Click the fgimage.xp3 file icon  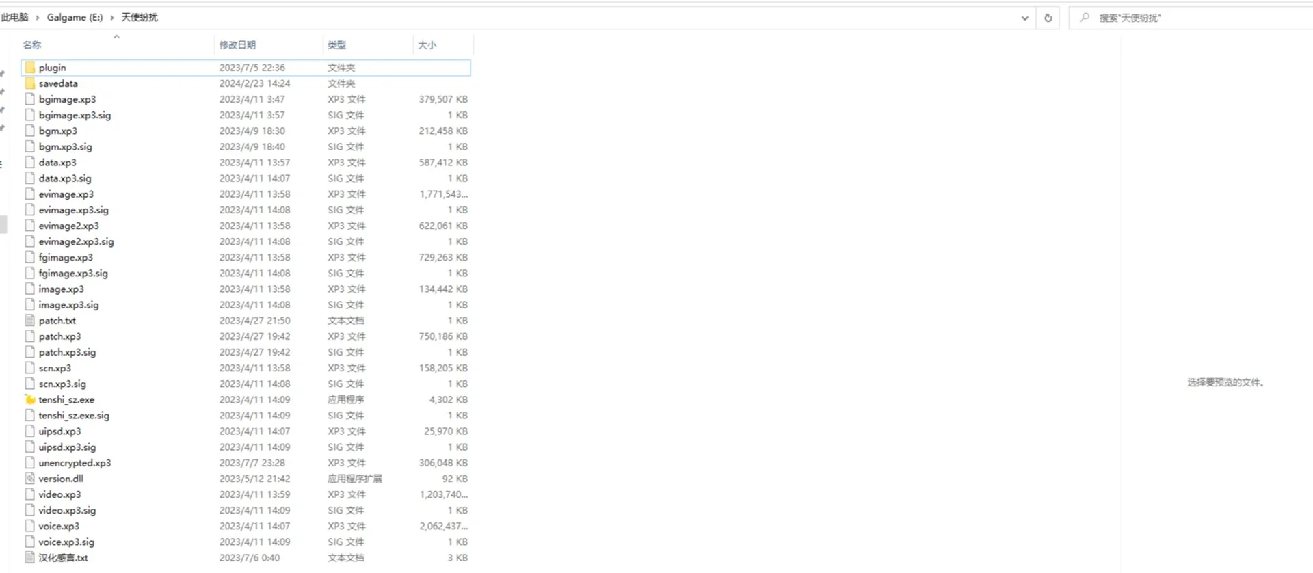pos(29,256)
